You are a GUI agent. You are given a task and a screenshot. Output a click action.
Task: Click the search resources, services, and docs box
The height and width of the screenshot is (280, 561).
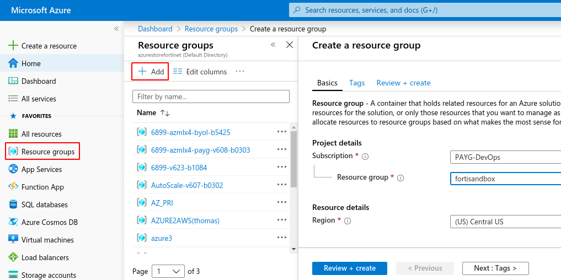tap(425, 10)
